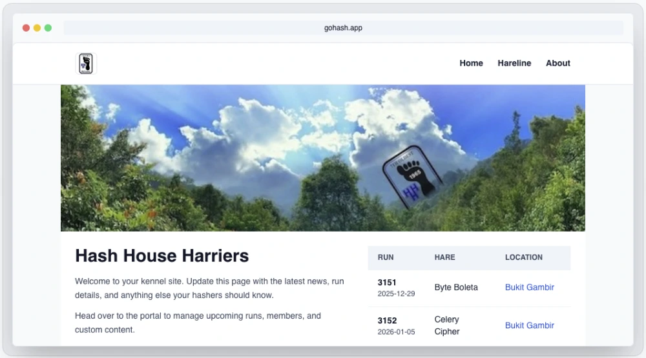Select run number 3151

point(387,283)
